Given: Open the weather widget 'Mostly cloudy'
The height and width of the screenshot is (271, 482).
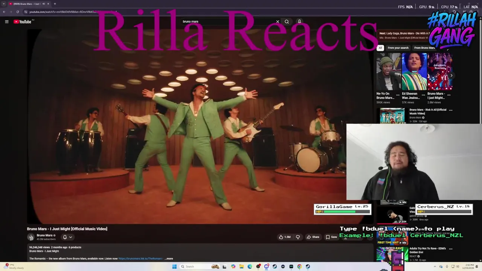Looking at the screenshot, I should pos(13,266).
